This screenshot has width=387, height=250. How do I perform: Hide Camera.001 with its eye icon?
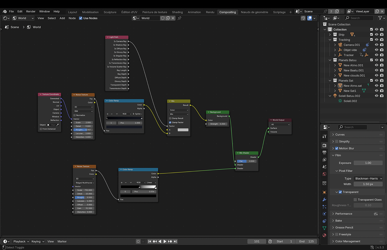pyautogui.click(x=377, y=45)
